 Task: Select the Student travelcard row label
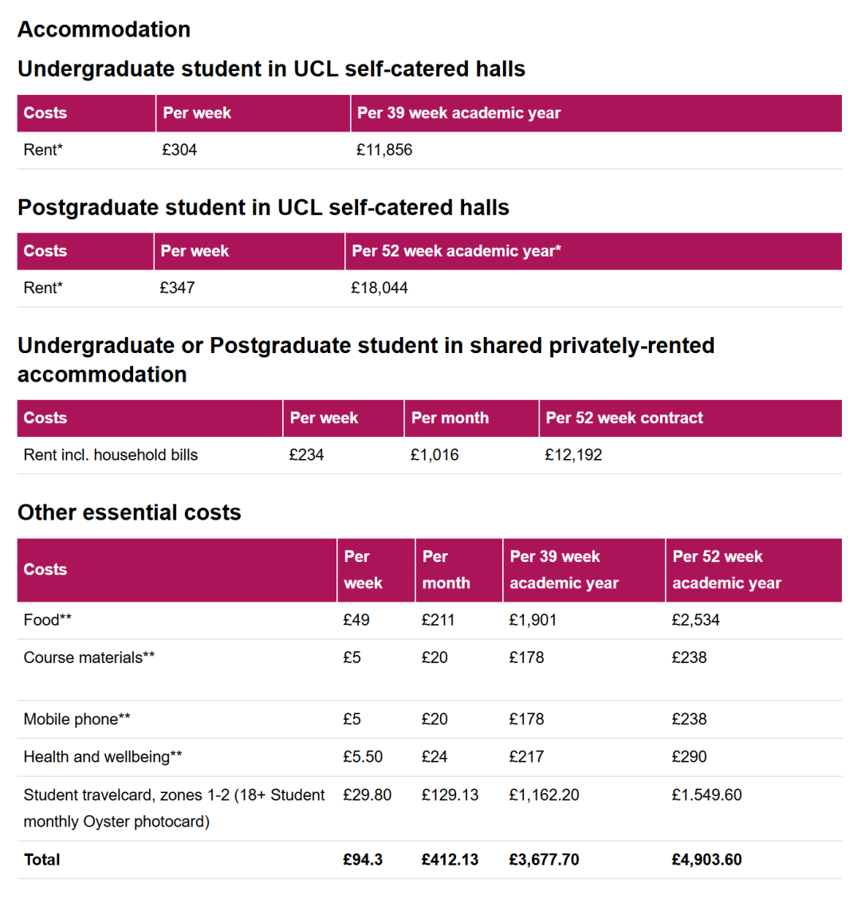[174, 808]
